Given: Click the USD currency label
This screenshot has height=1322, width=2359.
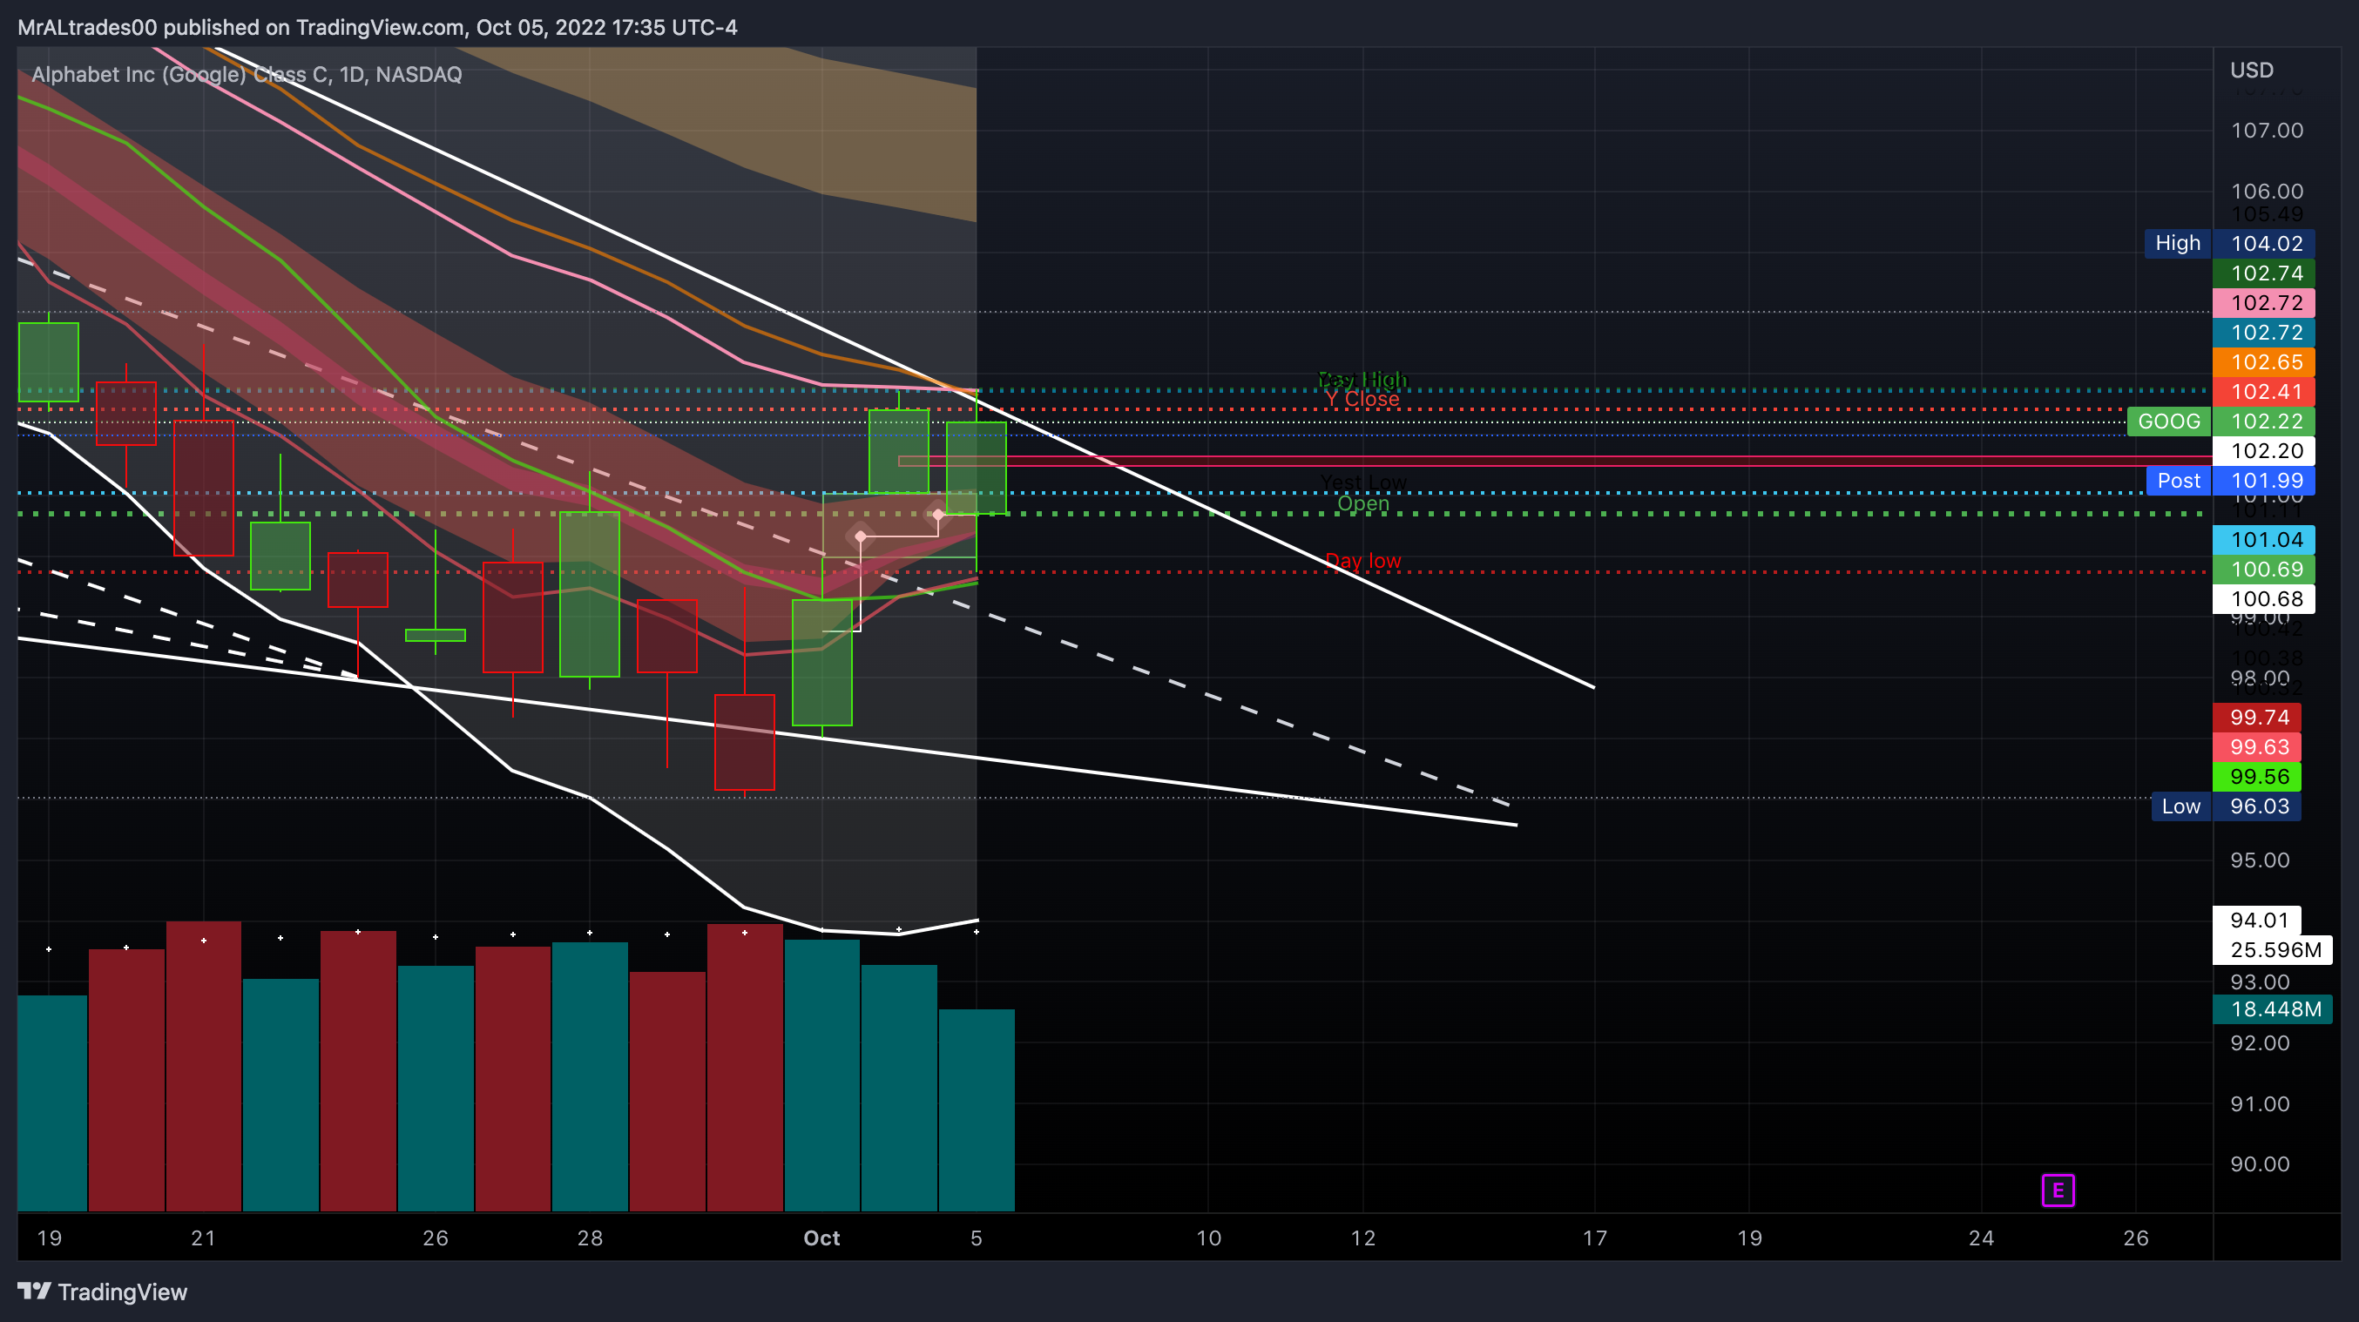Looking at the screenshot, I should coord(2252,71).
